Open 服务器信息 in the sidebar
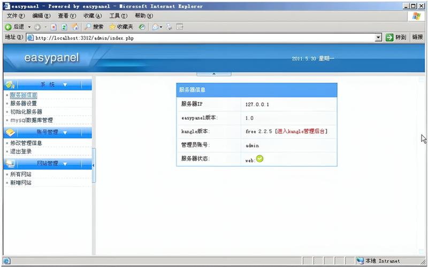The height and width of the screenshot is (267, 428). (24, 95)
